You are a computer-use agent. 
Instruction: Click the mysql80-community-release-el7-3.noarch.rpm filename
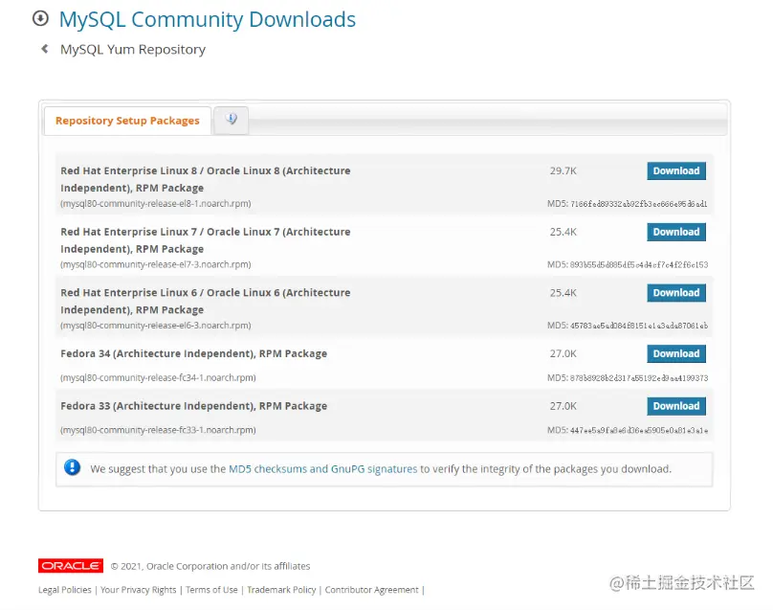[x=155, y=264]
